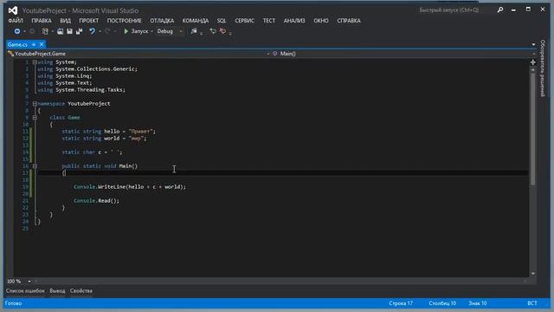Click the scroll down arrow of the editor
The width and height of the screenshot is (554, 312).
[x=533, y=274]
